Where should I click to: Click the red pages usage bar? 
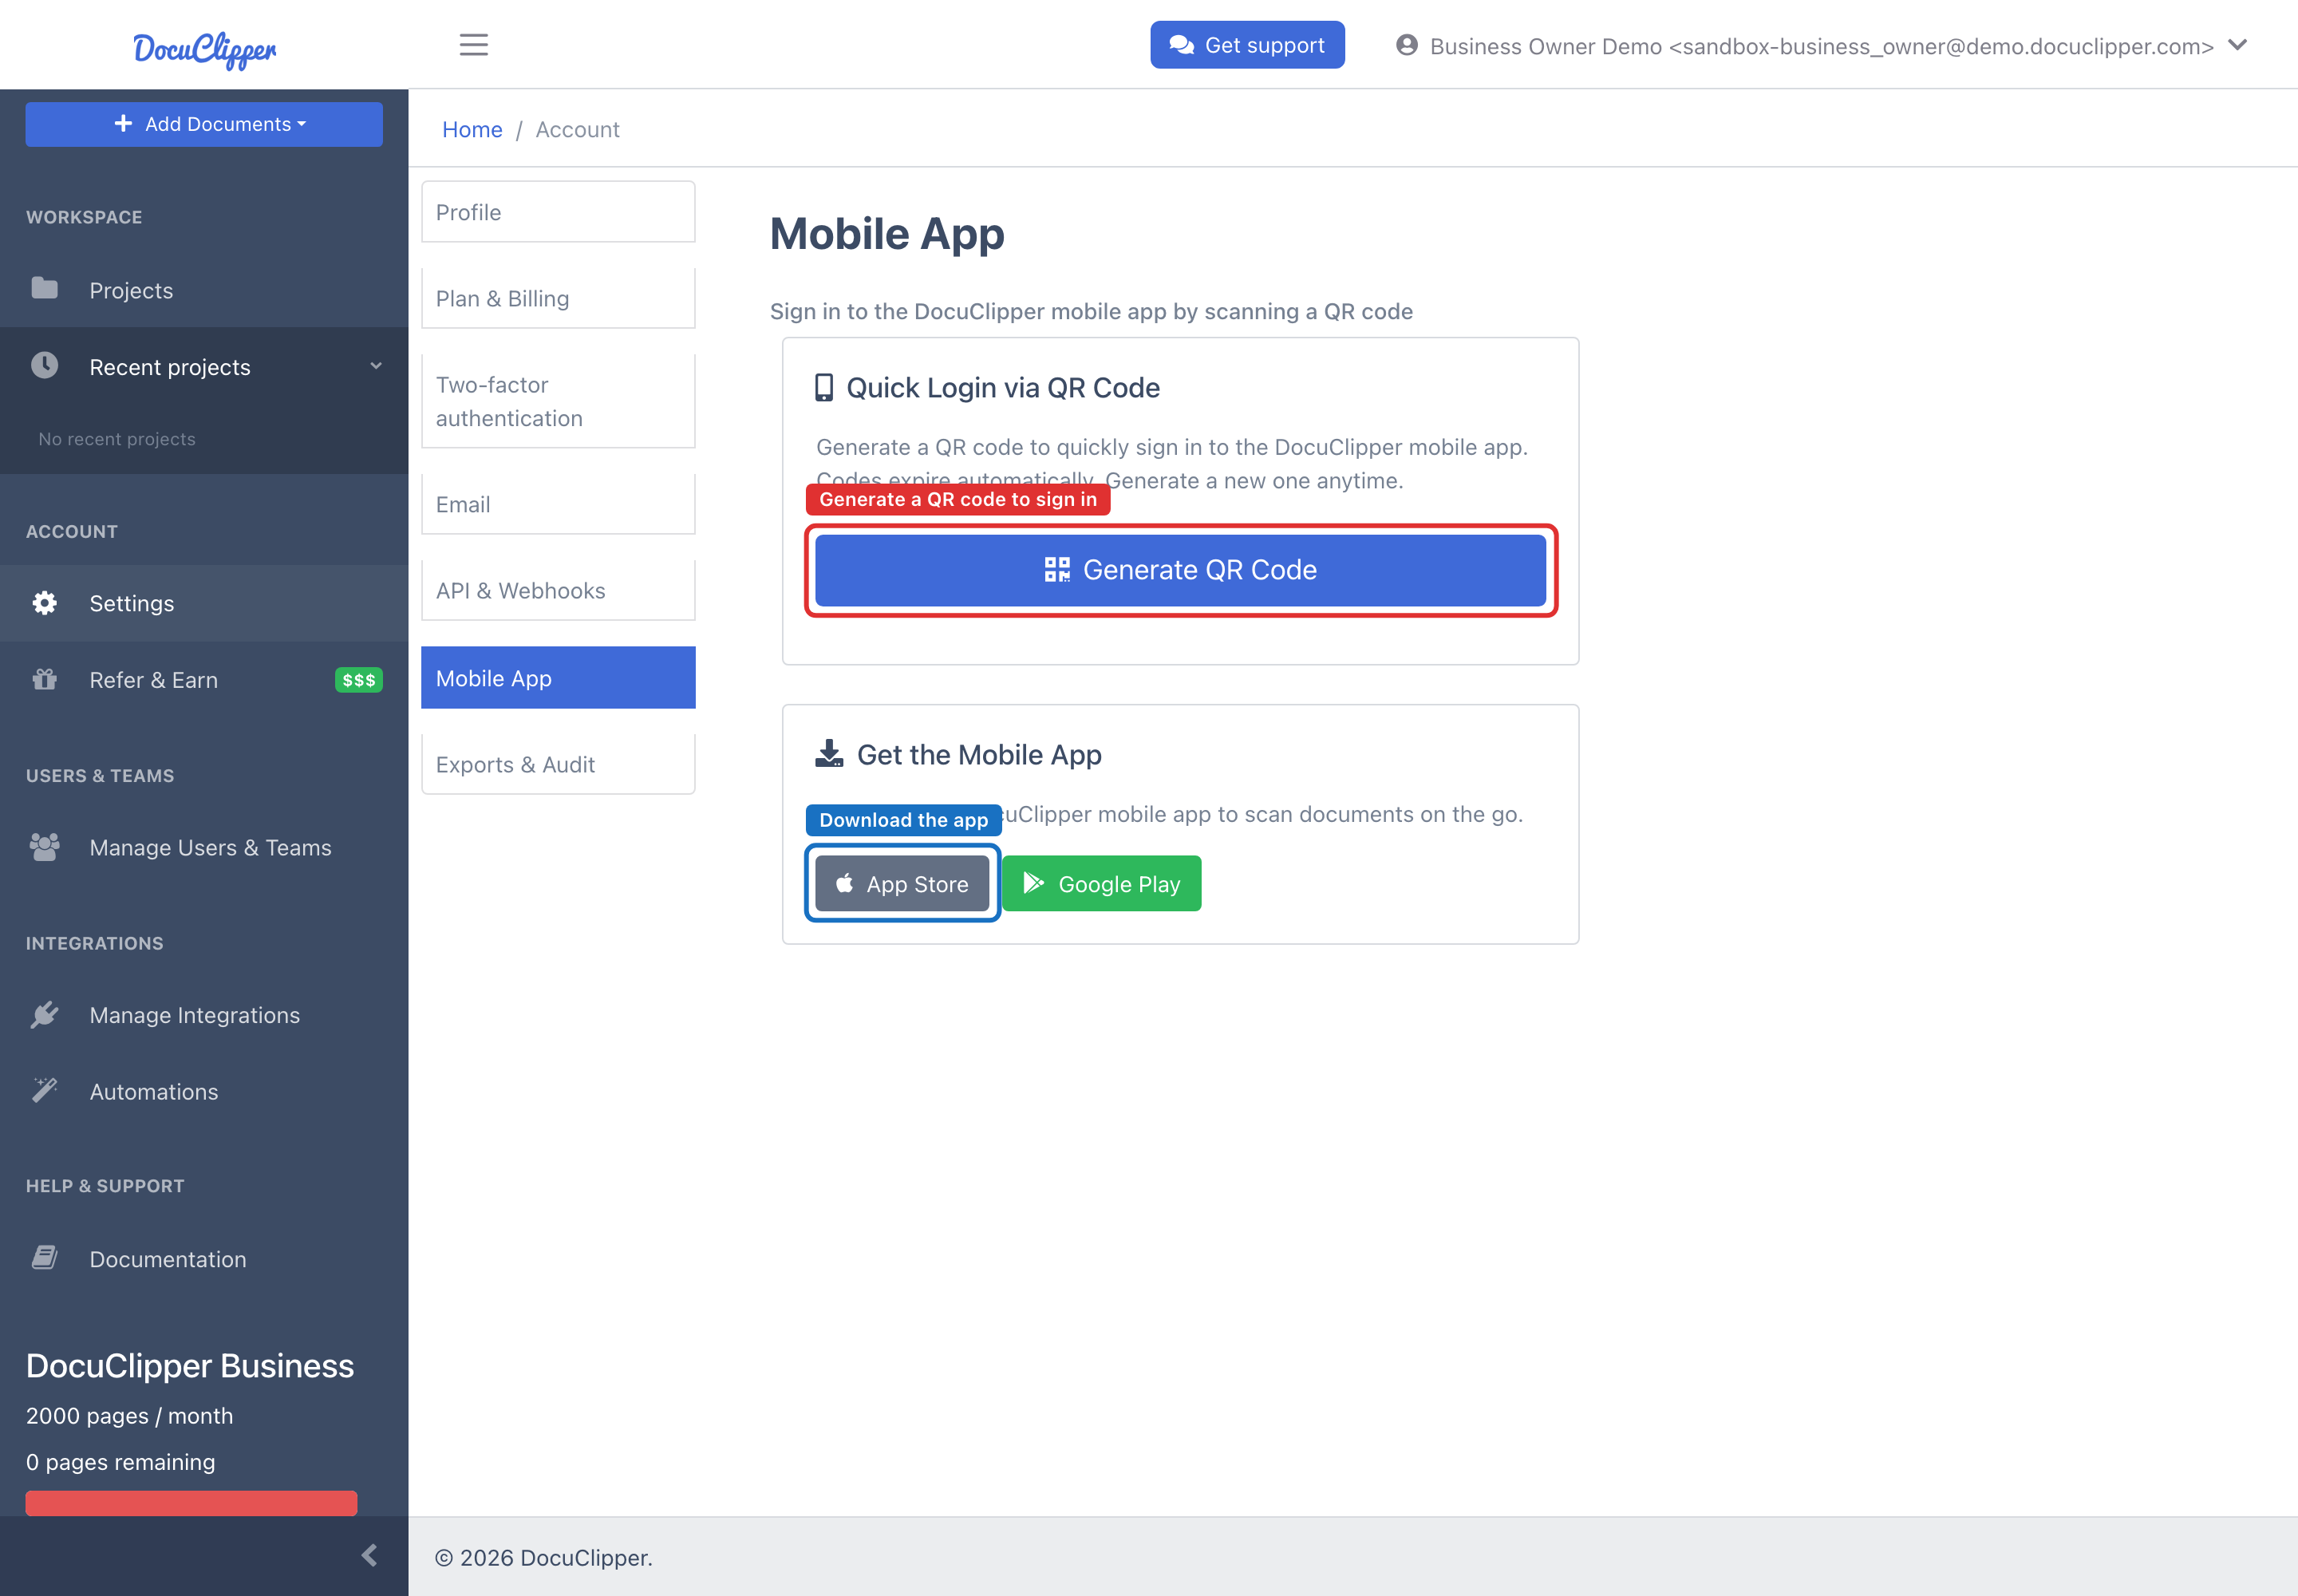[x=191, y=1503]
